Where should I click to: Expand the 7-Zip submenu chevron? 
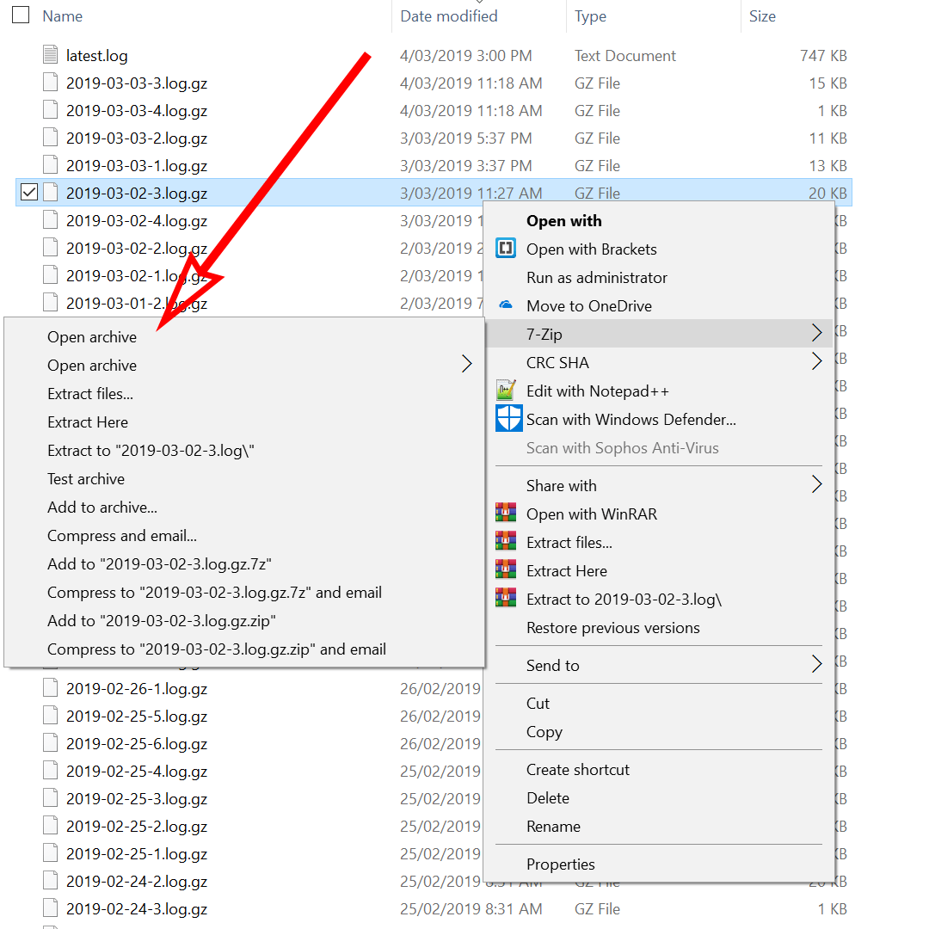click(x=816, y=334)
